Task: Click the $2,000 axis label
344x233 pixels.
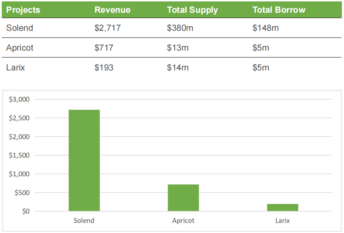Action: coord(19,137)
